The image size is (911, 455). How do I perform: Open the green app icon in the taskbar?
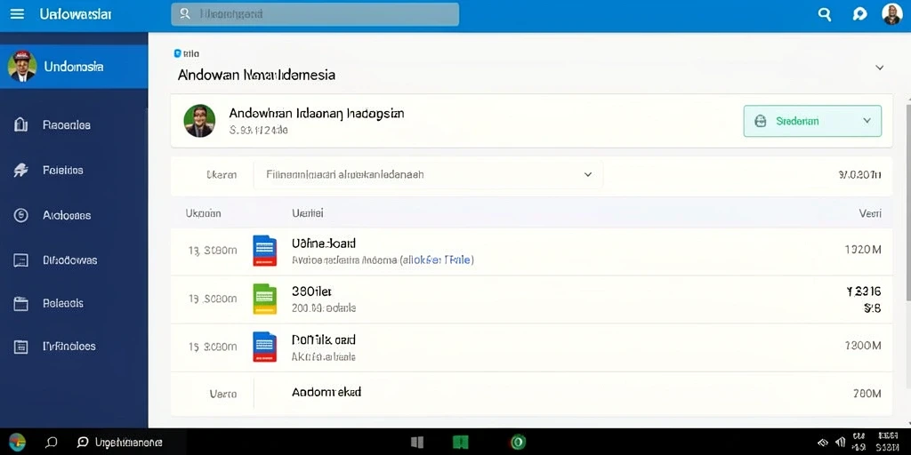pyautogui.click(x=461, y=443)
